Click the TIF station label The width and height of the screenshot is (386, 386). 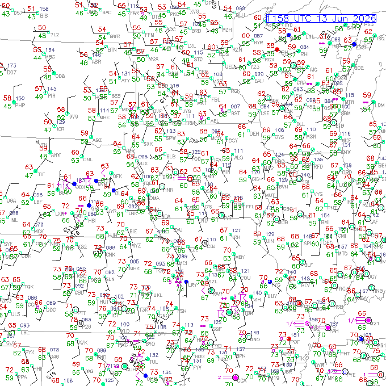(x=41, y=174)
